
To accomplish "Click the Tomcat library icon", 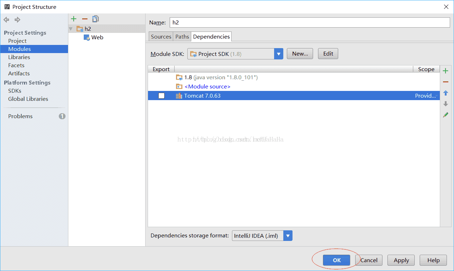I will click(179, 96).
